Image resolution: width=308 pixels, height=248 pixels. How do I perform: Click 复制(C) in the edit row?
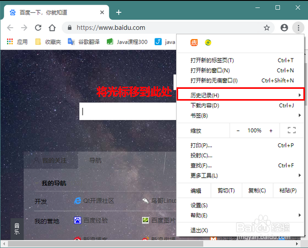click(x=257, y=190)
